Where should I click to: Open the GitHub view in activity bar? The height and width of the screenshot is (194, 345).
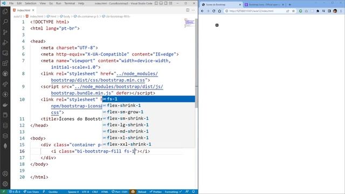[x=5, y=74]
